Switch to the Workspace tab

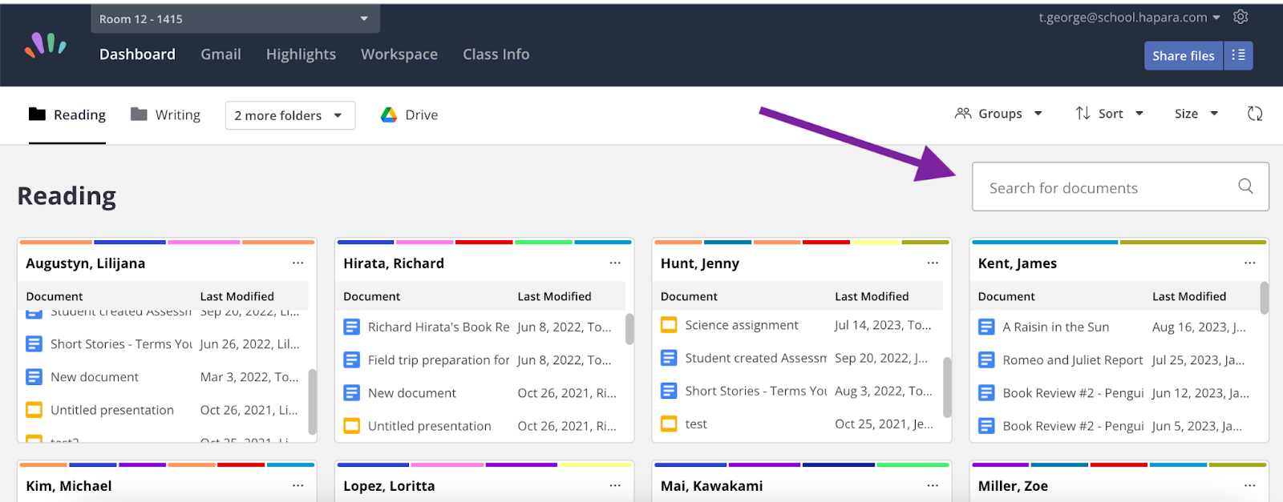click(x=399, y=54)
